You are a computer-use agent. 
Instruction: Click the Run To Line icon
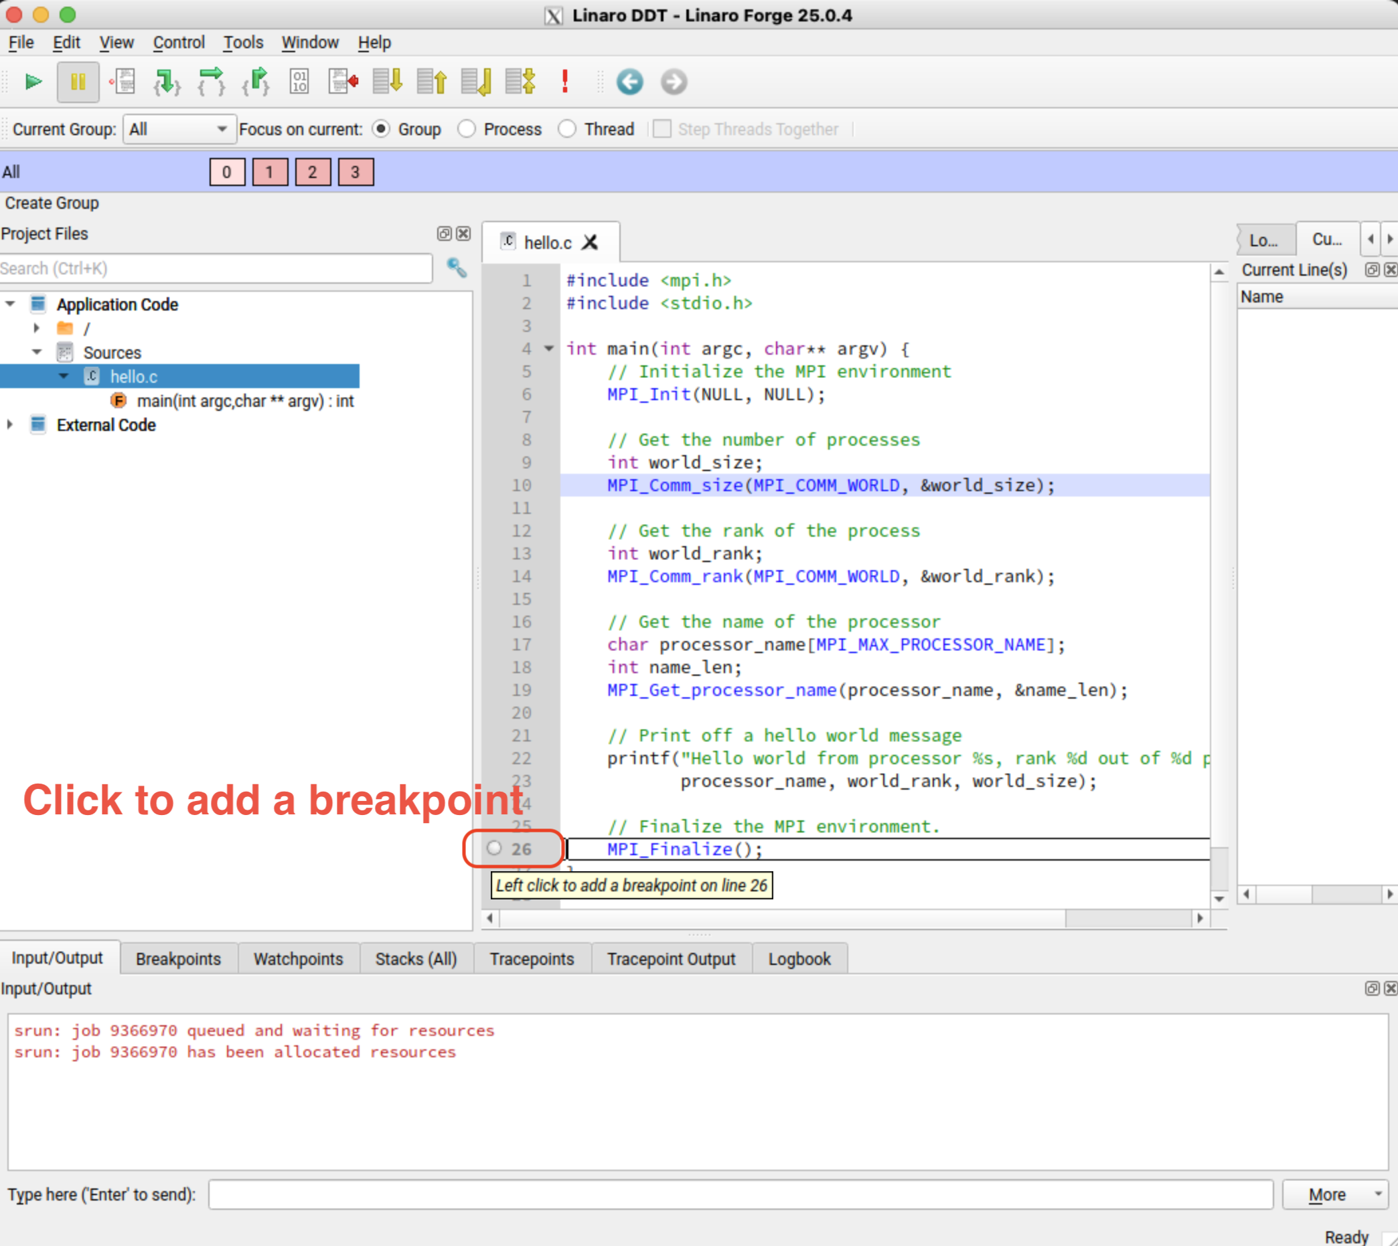click(343, 82)
